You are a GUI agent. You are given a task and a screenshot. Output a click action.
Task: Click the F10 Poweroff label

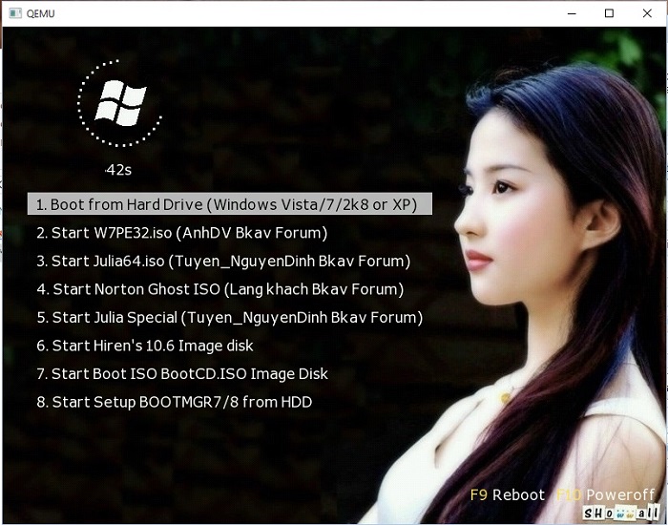[605, 494]
